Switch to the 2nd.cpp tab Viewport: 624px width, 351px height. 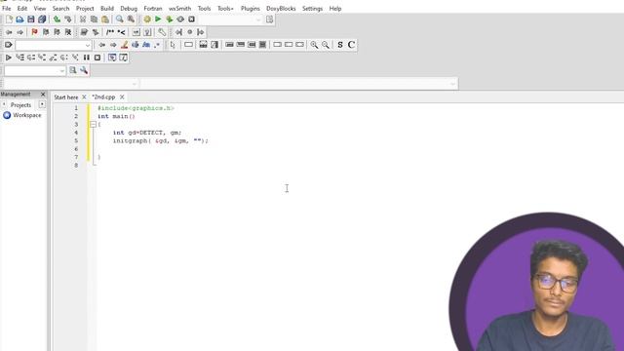[103, 97]
